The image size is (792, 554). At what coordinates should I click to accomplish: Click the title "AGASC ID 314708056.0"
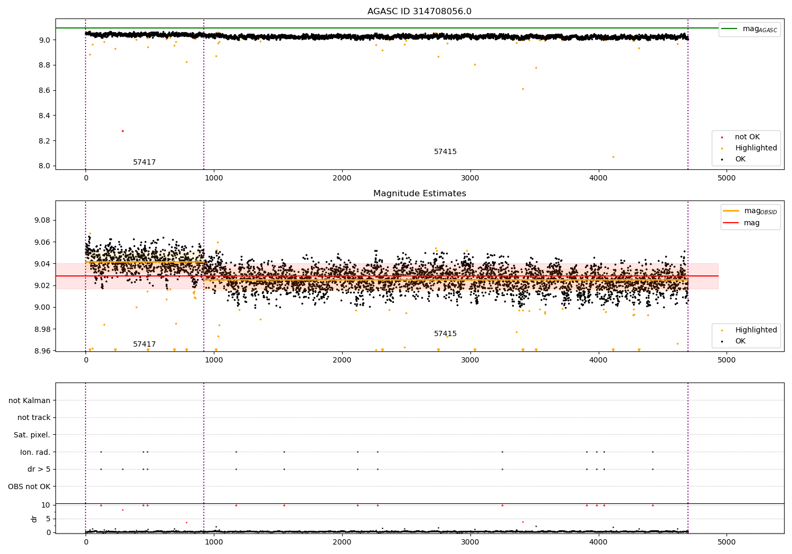click(419, 12)
